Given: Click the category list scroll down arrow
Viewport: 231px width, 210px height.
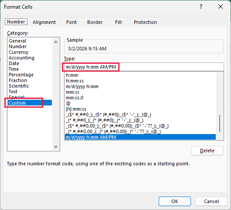Looking at the screenshot, I should point(56,147).
